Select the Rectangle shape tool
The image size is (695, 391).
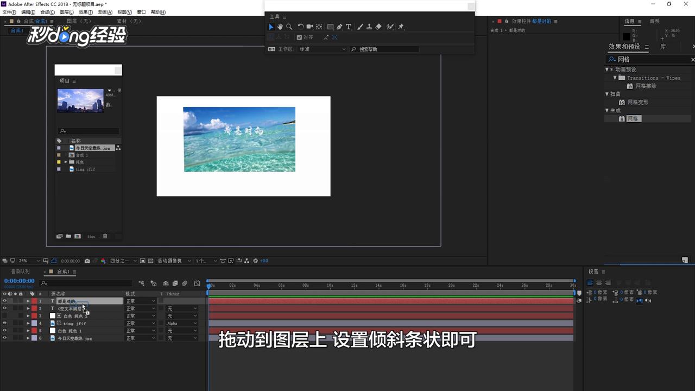(x=330, y=27)
